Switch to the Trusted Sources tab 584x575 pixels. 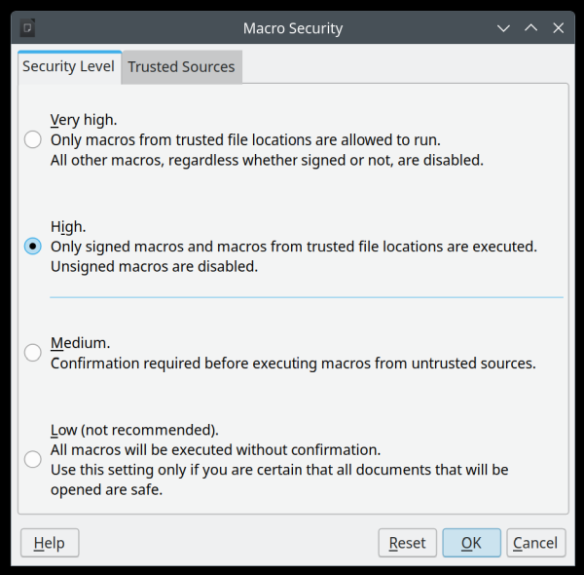pyautogui.click(x=181, y=67)
